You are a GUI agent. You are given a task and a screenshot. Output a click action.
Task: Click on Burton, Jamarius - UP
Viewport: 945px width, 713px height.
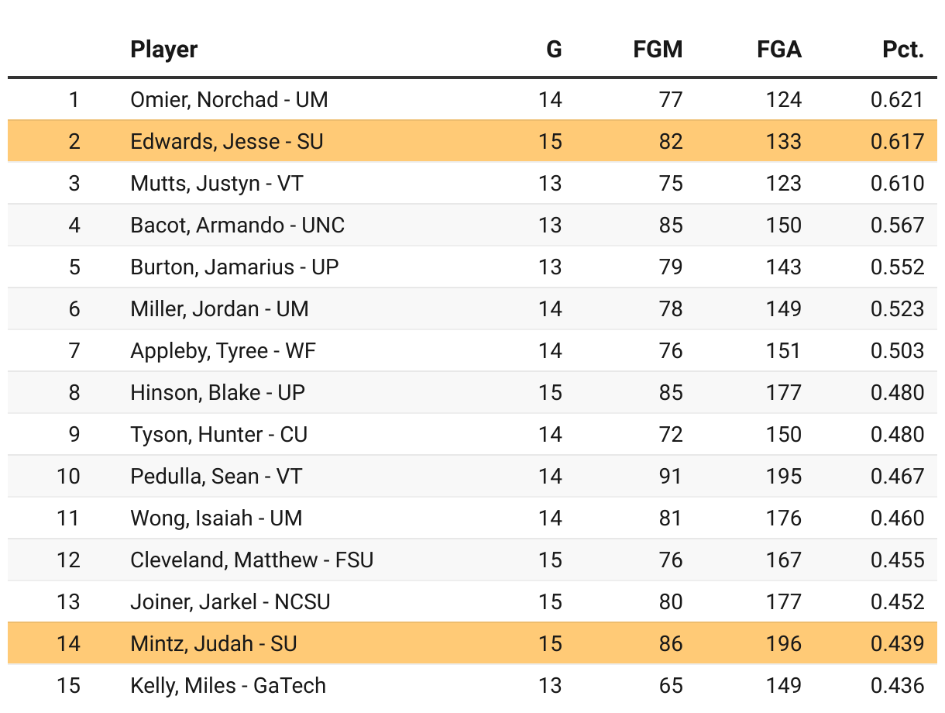(x=235, y=267)
